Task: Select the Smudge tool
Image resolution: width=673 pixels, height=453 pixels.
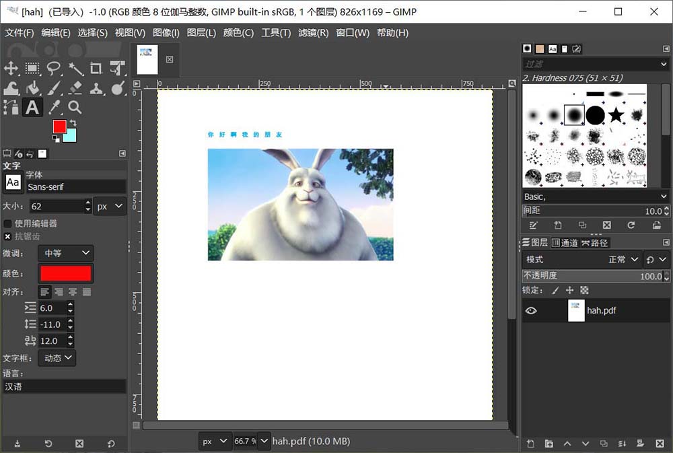Action: point(117,88)
